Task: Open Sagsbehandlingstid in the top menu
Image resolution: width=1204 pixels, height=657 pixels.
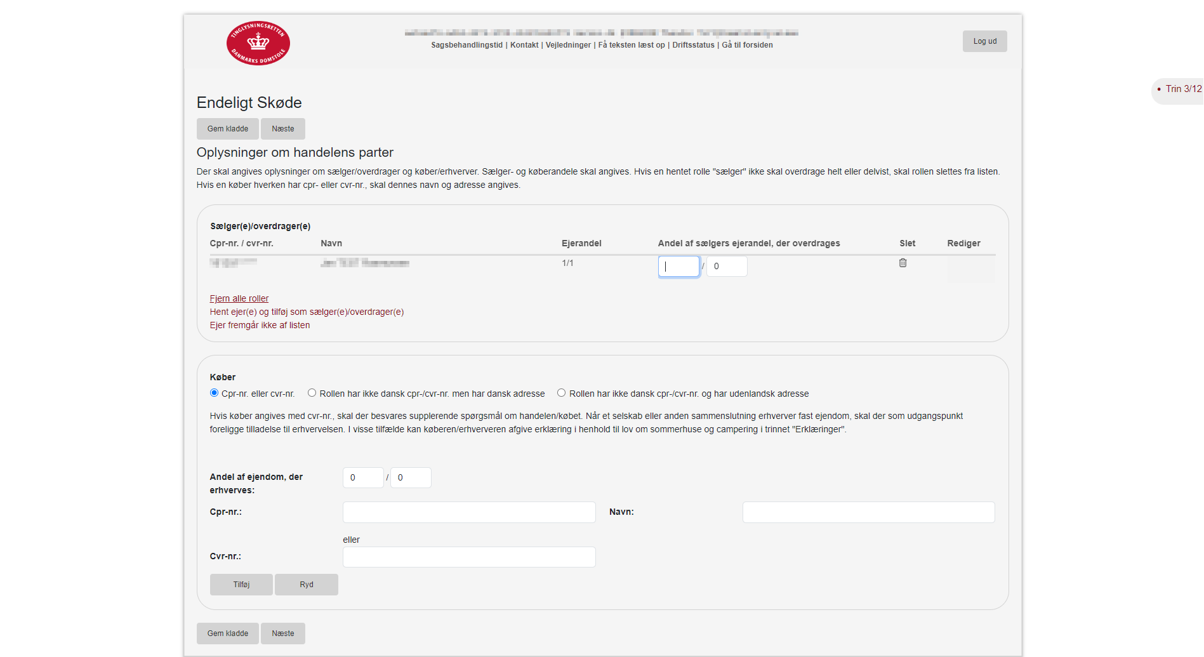Action: (466, 45)
